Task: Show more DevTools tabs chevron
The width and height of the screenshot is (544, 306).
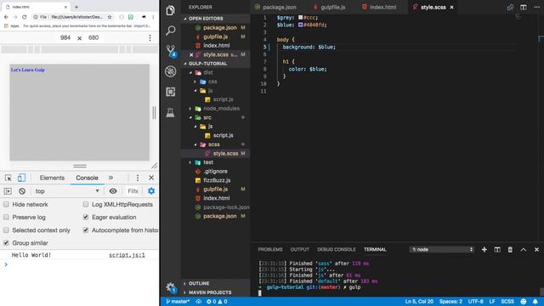Action: coord(110,178)
